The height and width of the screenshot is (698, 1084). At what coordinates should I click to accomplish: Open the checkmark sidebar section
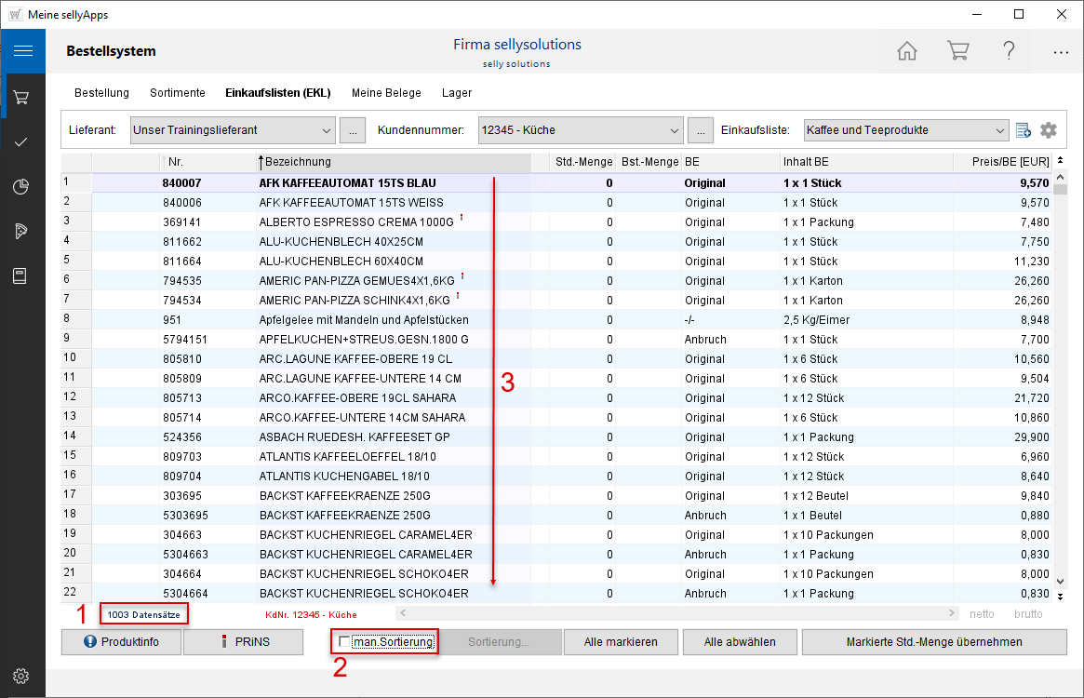(x=22, y=141)
